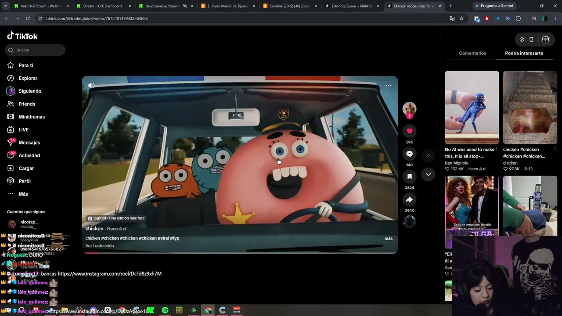The image size is (562, 316).
Task: Open VoiceMeeter from the taskbar
Action: click(x=237, y=310)
